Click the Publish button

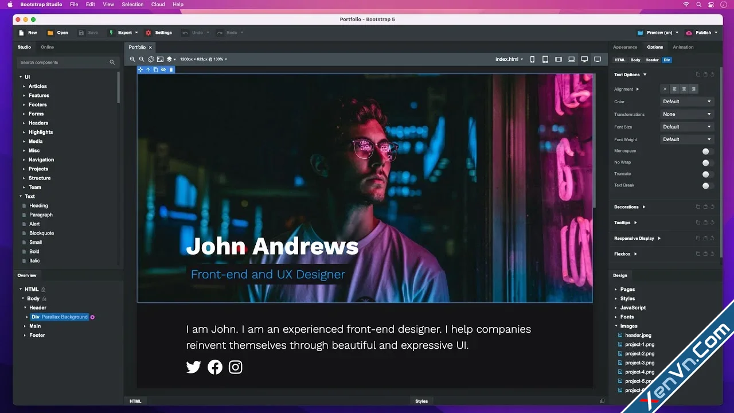point(702,33)
